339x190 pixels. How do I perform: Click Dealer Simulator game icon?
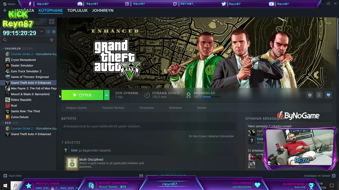tap(8, 65)
